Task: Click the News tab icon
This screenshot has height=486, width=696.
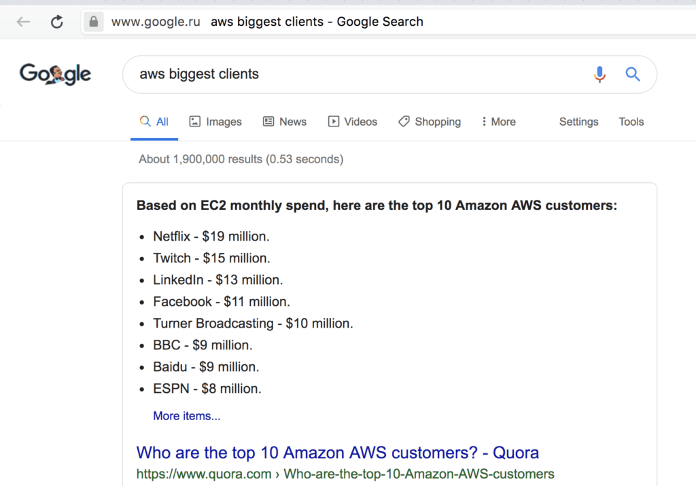Action: pos(268,122)
